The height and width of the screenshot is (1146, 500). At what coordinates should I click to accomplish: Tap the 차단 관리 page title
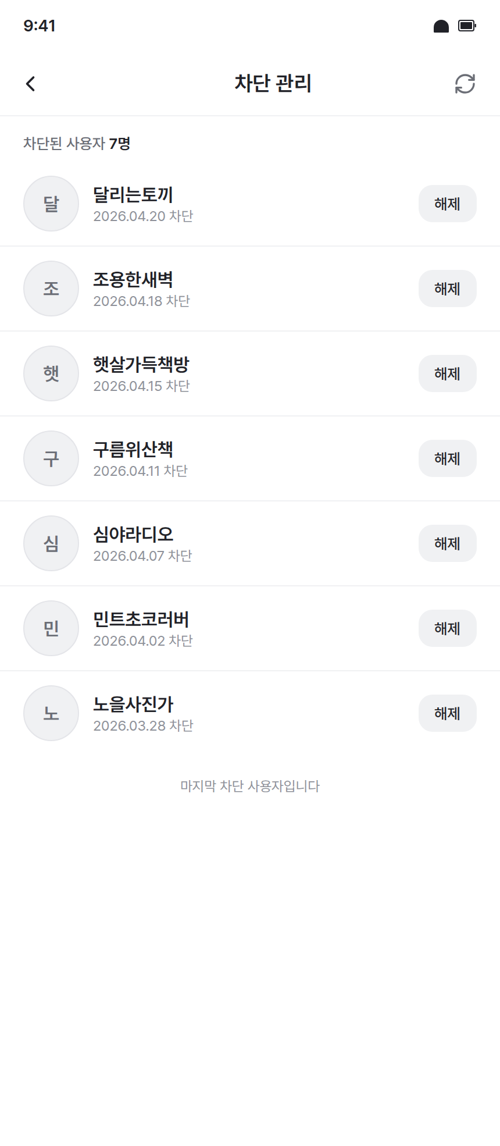273,84
